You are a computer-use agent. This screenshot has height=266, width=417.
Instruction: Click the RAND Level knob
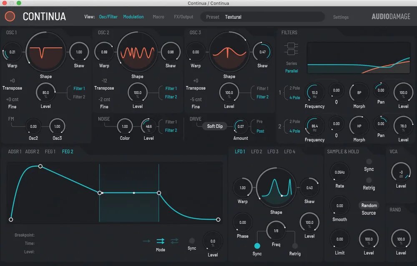click(401, 239)
